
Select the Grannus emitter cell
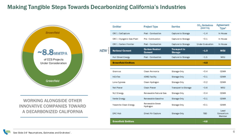pyautogui.click(x=117, y=72)
